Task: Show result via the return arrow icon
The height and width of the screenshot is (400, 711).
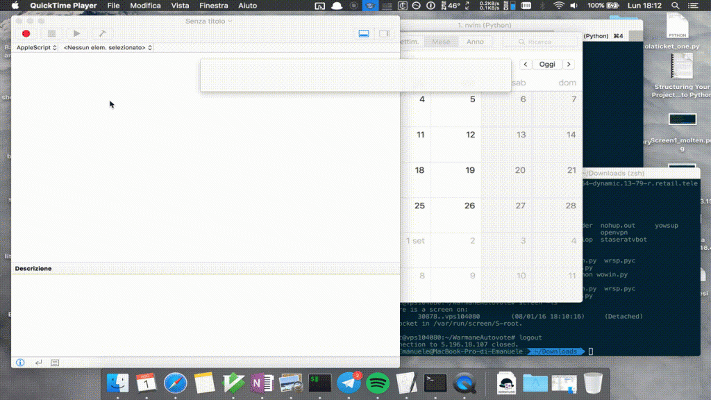Action: [x=38, y=362]
